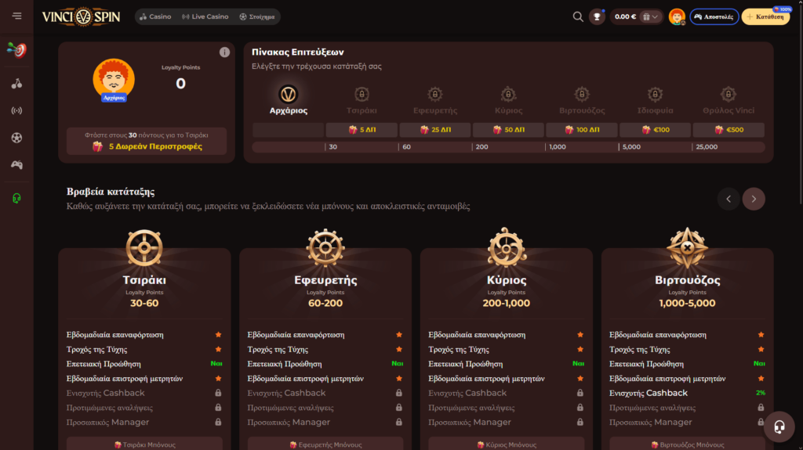Open the Αποστολές missions button

tap(714, 16)
